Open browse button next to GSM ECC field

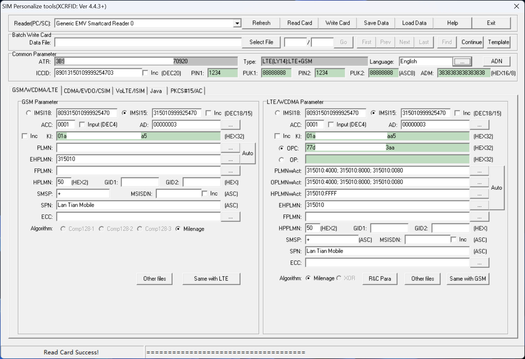coord(230,217)
